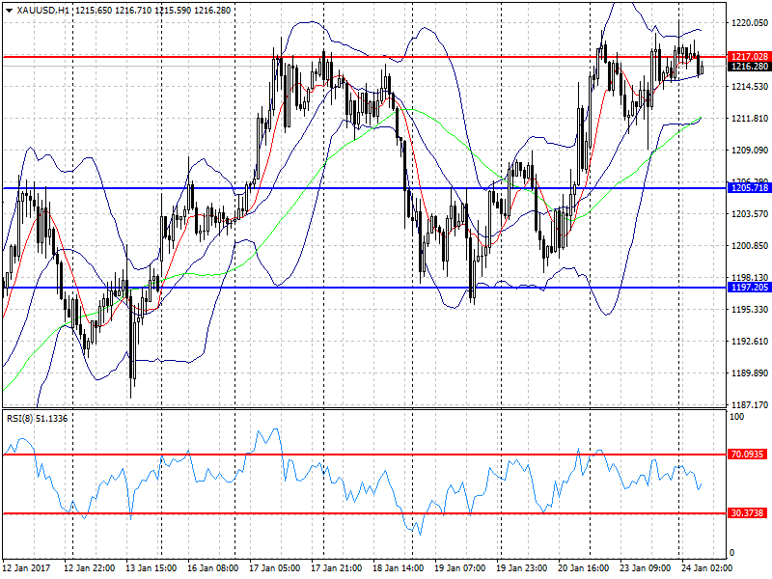Screen dimensions: 772x579
Task: Select the blue 1205.718 level label
Action: click(750, 188)
